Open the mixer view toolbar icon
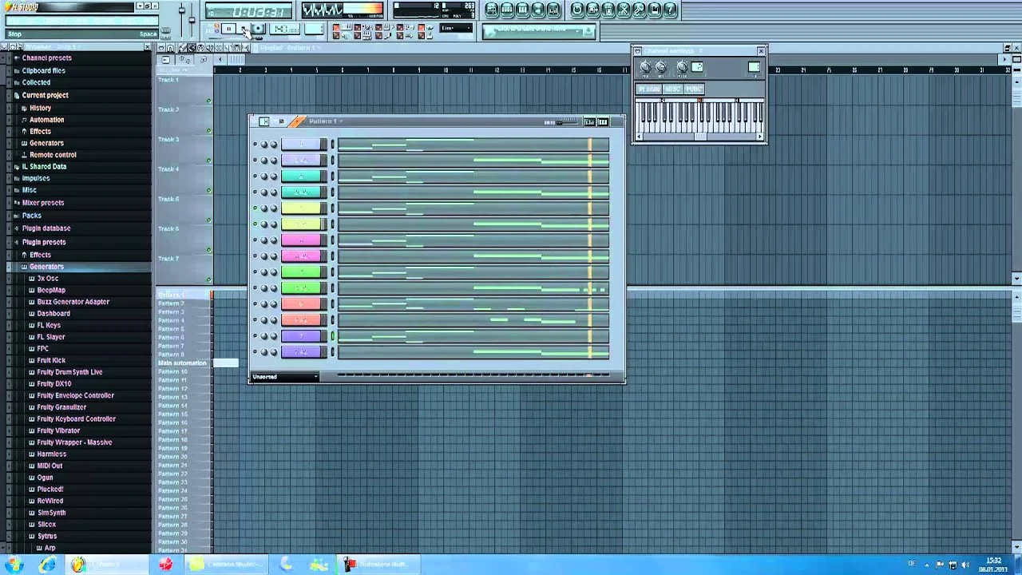The height and width of the screenshot is (575, 1022). (x=553, y=10)
